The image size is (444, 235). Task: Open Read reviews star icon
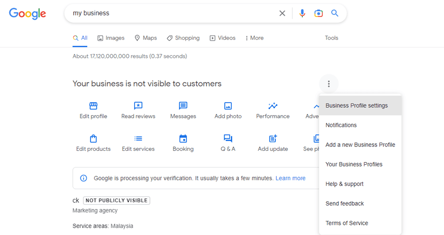(138, 106)
